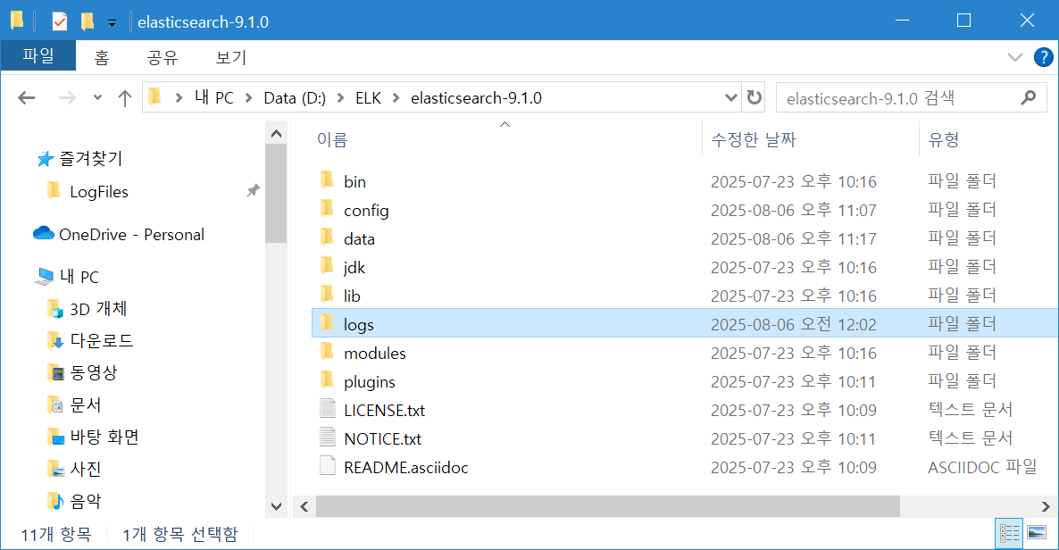This screenshot has width=1059, height=550.
Task: Select OneDrive - Personal in navigation pane
Action: (x=131, y=235)
